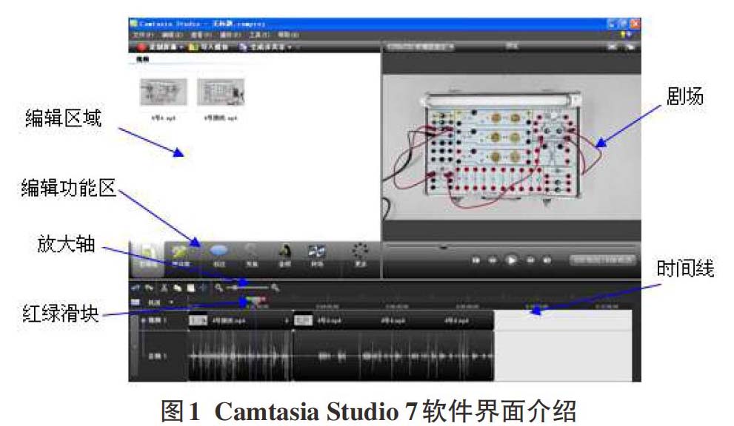This screenshot has width=734, height=426.
Task: Open the Help menu
Action: point(288,35)
